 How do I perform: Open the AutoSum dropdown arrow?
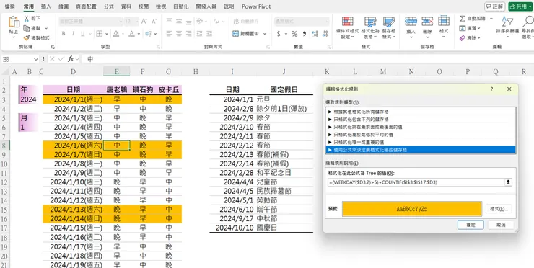pyautogui.click(x=491, y=19)
